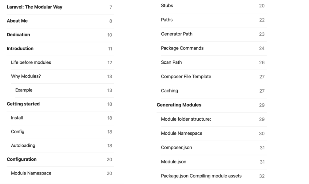The height and width of the screenshot is (184, 309).
Task: Jump to the Caching section
Action: click(169, 91)
